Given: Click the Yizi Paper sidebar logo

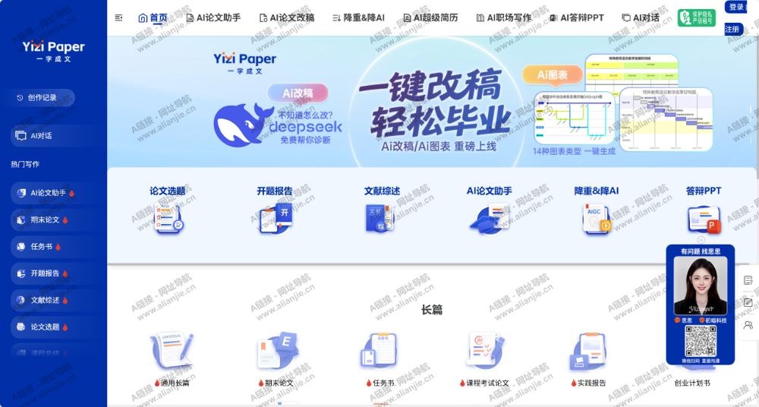Looking at the screenshot, I should point(53,52).
